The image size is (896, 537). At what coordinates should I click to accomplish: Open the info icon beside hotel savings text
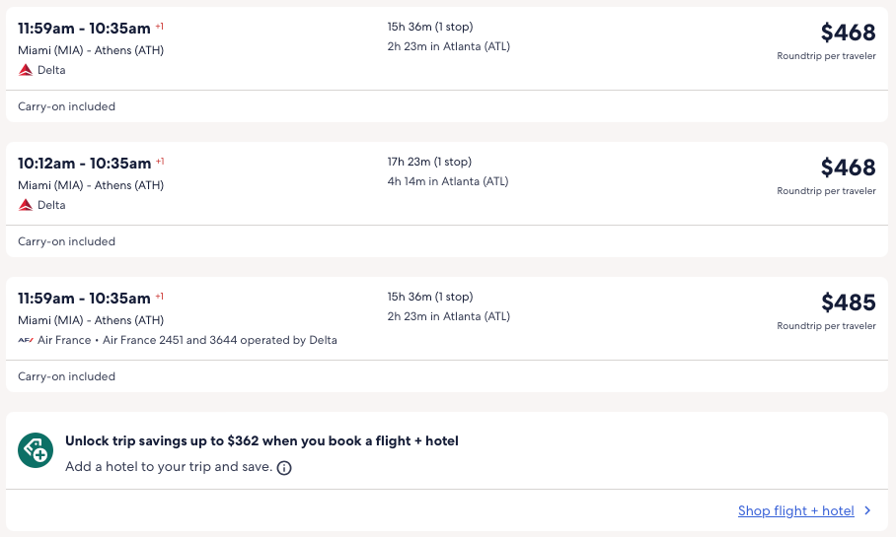(x=284, y=468)
